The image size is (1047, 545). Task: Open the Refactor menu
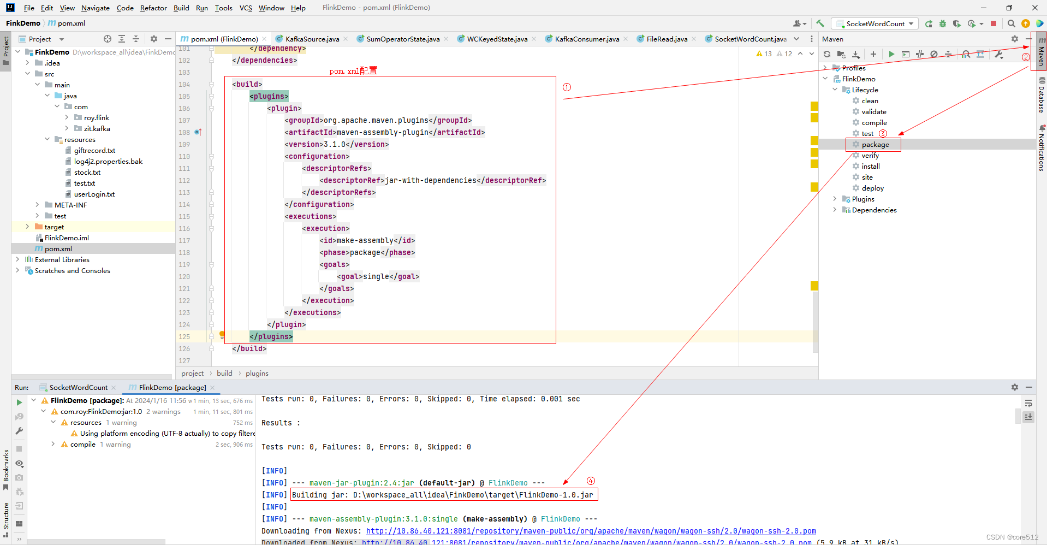[153, 8]
